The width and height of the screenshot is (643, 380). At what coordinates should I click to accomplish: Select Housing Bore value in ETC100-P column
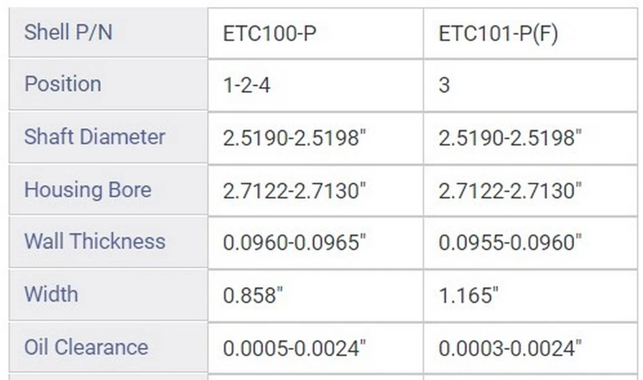tap(295, 191)
